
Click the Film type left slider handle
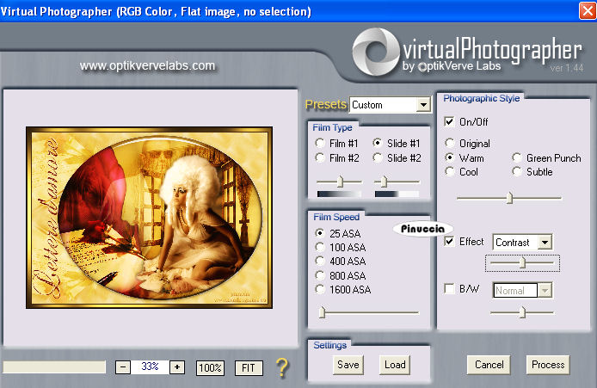pyautogui.click(x=340, y=182)
